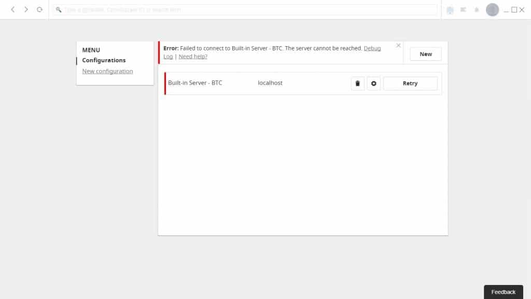Screen dimensions: 531x299
Task: Minimize the window
Action: coord(506,10)
